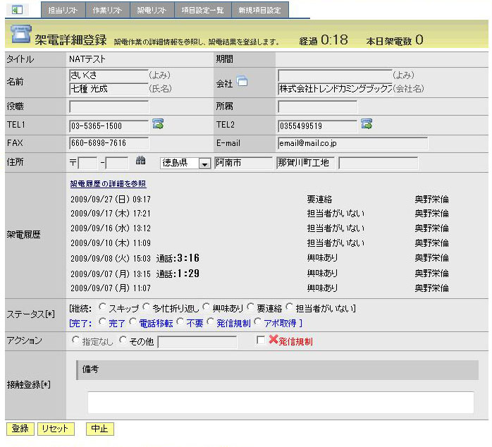This screenshot has width=492, height=447.
Task: Click the telephone icon beside 架電詳細登録
Action: pyautogui.click(x=21, y=34)
